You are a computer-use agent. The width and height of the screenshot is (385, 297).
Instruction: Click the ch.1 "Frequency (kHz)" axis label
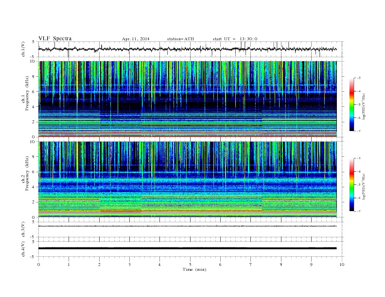coord(27,93)
